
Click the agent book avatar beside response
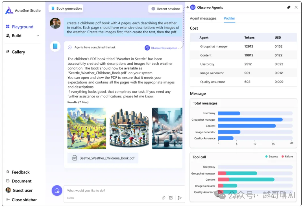tap(55, 46)
